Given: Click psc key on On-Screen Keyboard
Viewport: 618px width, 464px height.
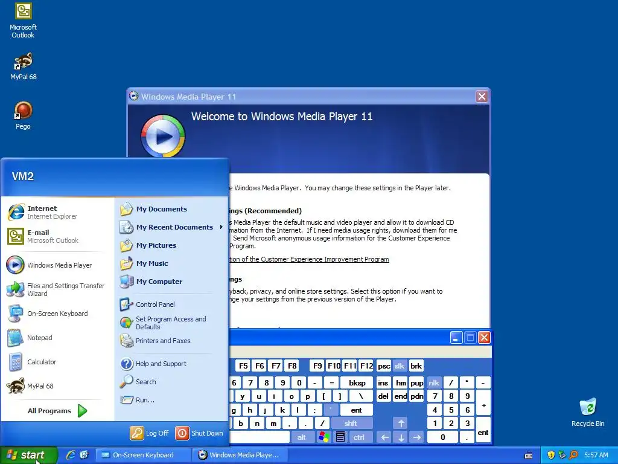Looking at the screenshot, I should coord(384,366).
